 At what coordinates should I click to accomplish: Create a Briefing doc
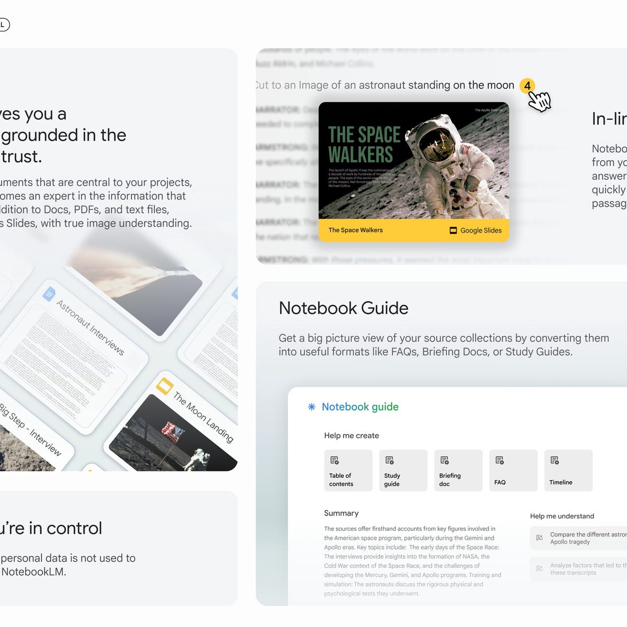coord(458,470)
